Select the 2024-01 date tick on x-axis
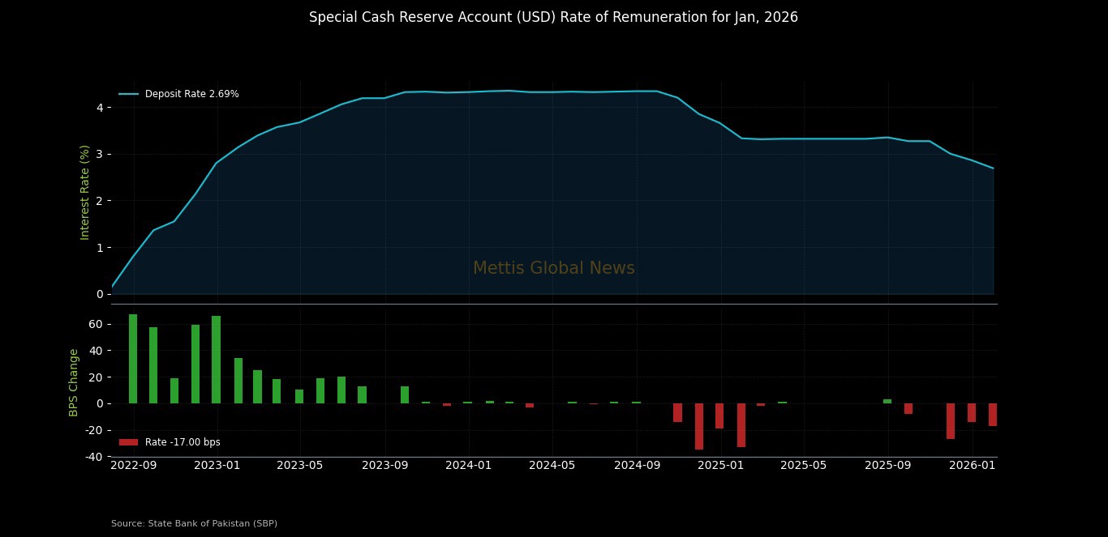This screenshot has height=537, width=1108. pos(469,465)
